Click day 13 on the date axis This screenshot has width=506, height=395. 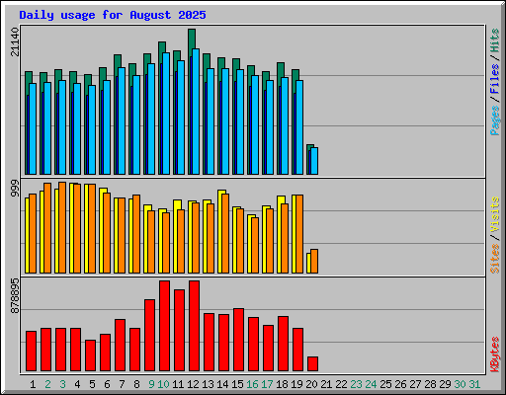pos(208,384)
